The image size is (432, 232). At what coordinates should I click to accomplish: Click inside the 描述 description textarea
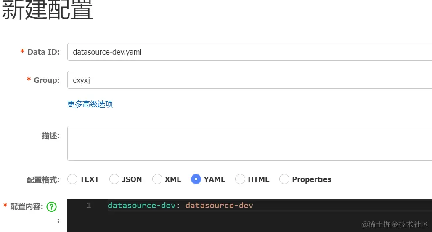248,143
